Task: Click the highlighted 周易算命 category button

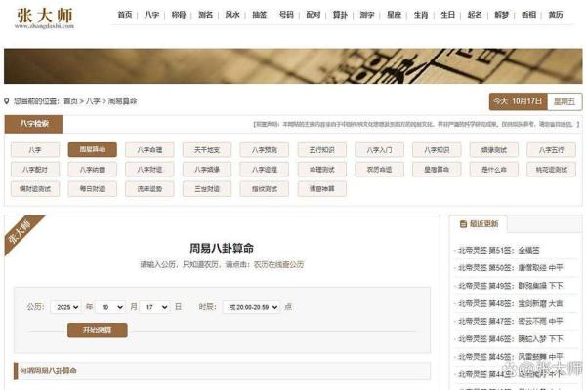Action: pos(93,150)
